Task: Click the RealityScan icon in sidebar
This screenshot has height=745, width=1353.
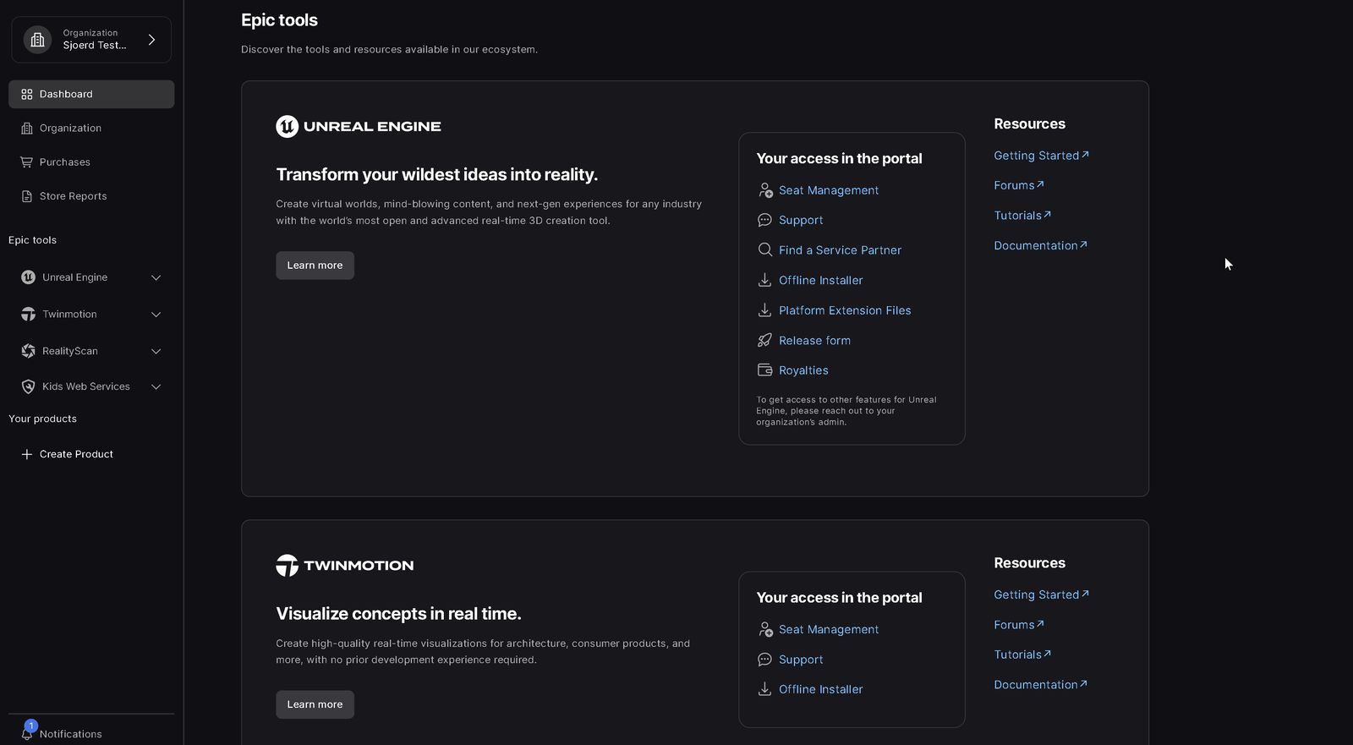Action: click(28, 351)
